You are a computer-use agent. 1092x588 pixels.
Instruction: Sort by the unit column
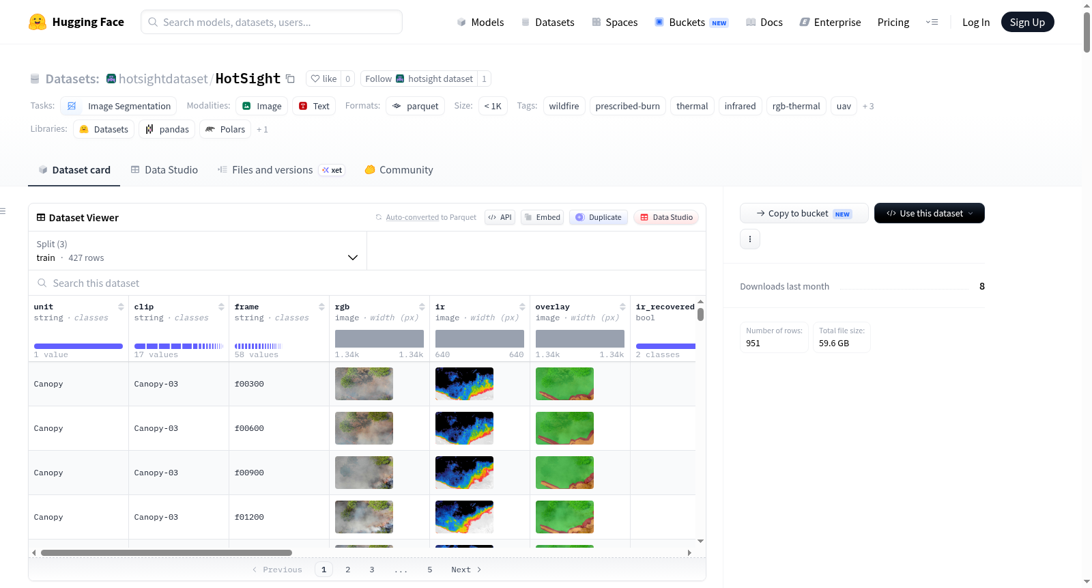[121, 307]
